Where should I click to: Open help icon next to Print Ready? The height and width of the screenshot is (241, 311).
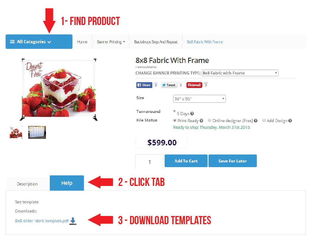201,121
